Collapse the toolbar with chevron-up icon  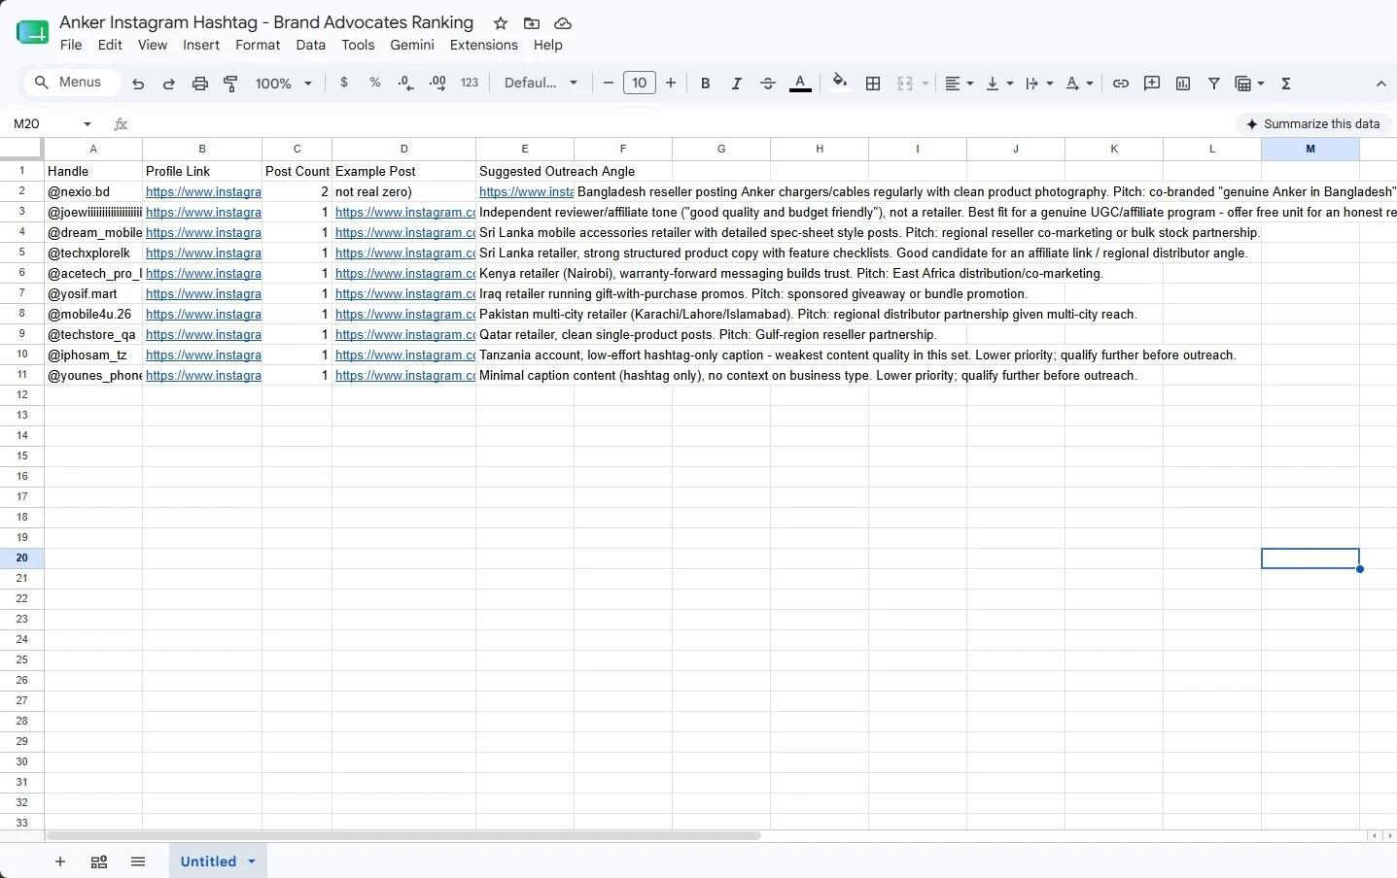pyautogui.click(x=1380, y=84)
